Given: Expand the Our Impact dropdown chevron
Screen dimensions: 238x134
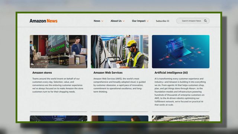Looking at the screenshot, I should (x=148, y=21).
